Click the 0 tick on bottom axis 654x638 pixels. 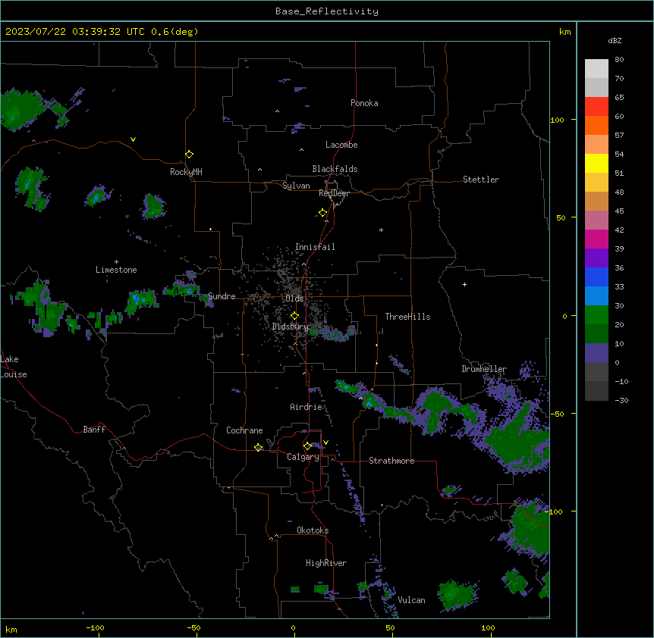293,627
